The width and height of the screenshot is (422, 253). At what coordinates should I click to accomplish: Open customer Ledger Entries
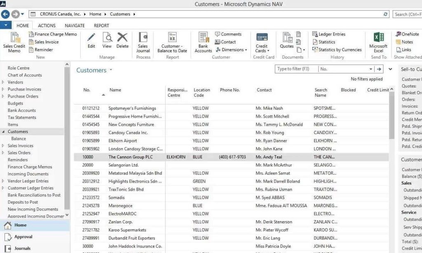tap(328, 34)
